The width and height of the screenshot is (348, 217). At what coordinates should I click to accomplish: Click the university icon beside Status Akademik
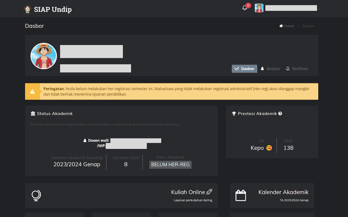[x=32, y=113]
